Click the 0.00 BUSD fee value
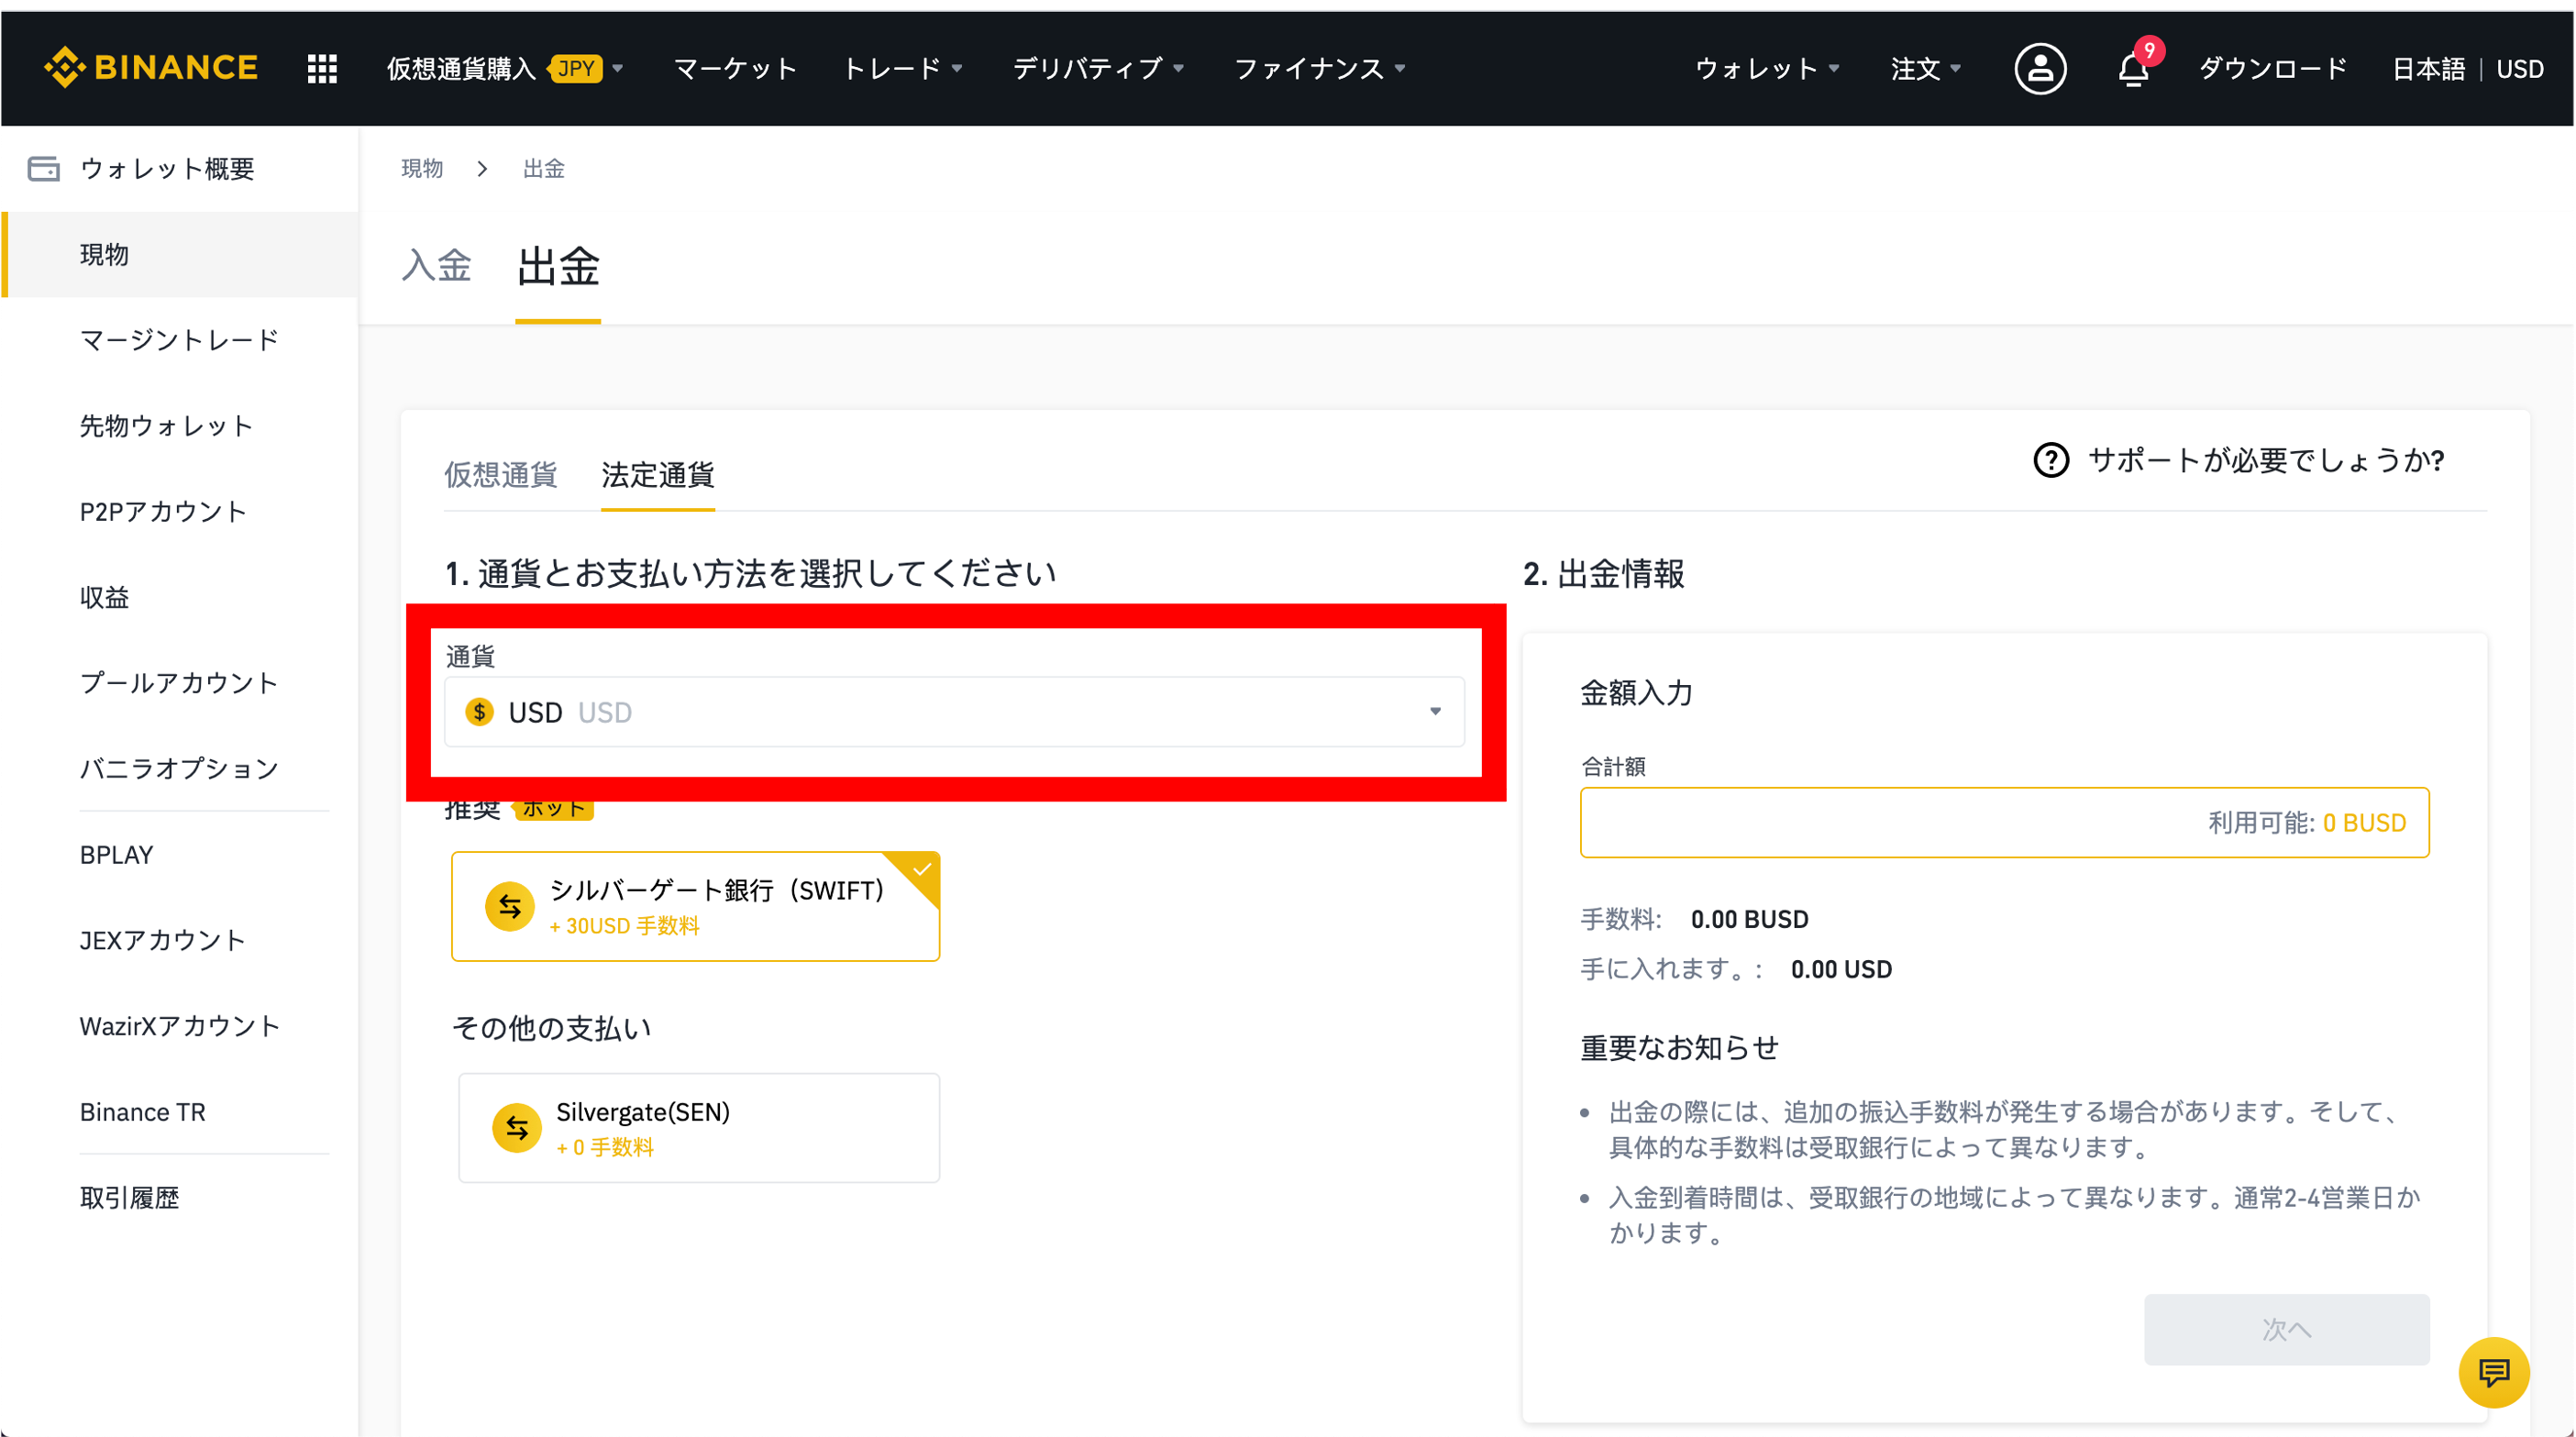This screenshot has height=1437, width=2576. [x=1749, y=919]
